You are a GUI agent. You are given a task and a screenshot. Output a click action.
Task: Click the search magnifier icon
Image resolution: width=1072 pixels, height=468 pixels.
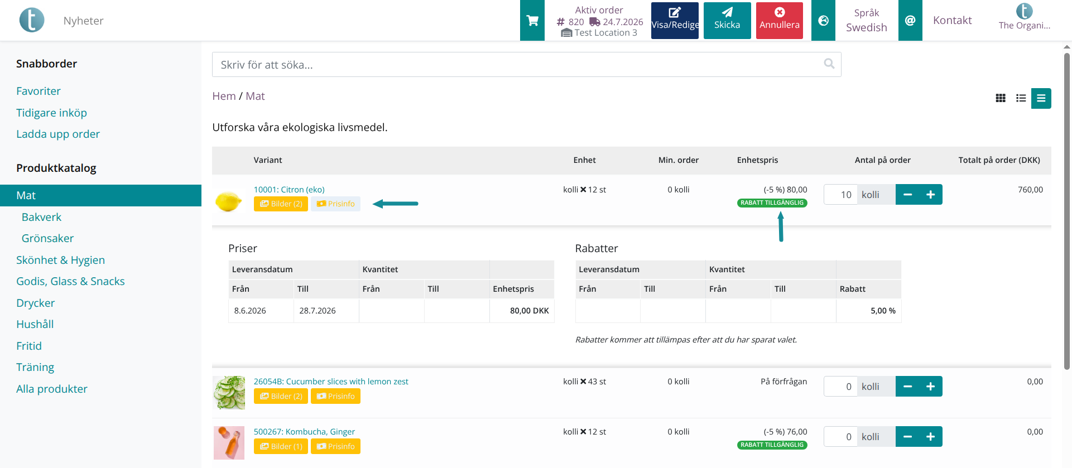click(x=829, y=64)
